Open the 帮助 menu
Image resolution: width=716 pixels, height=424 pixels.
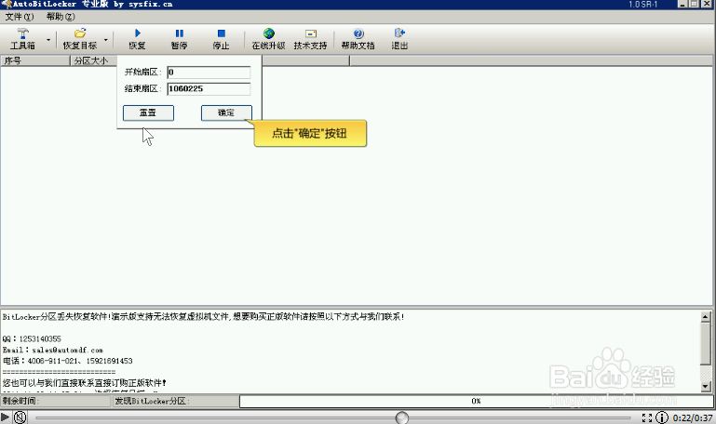(x=61, y=17)
